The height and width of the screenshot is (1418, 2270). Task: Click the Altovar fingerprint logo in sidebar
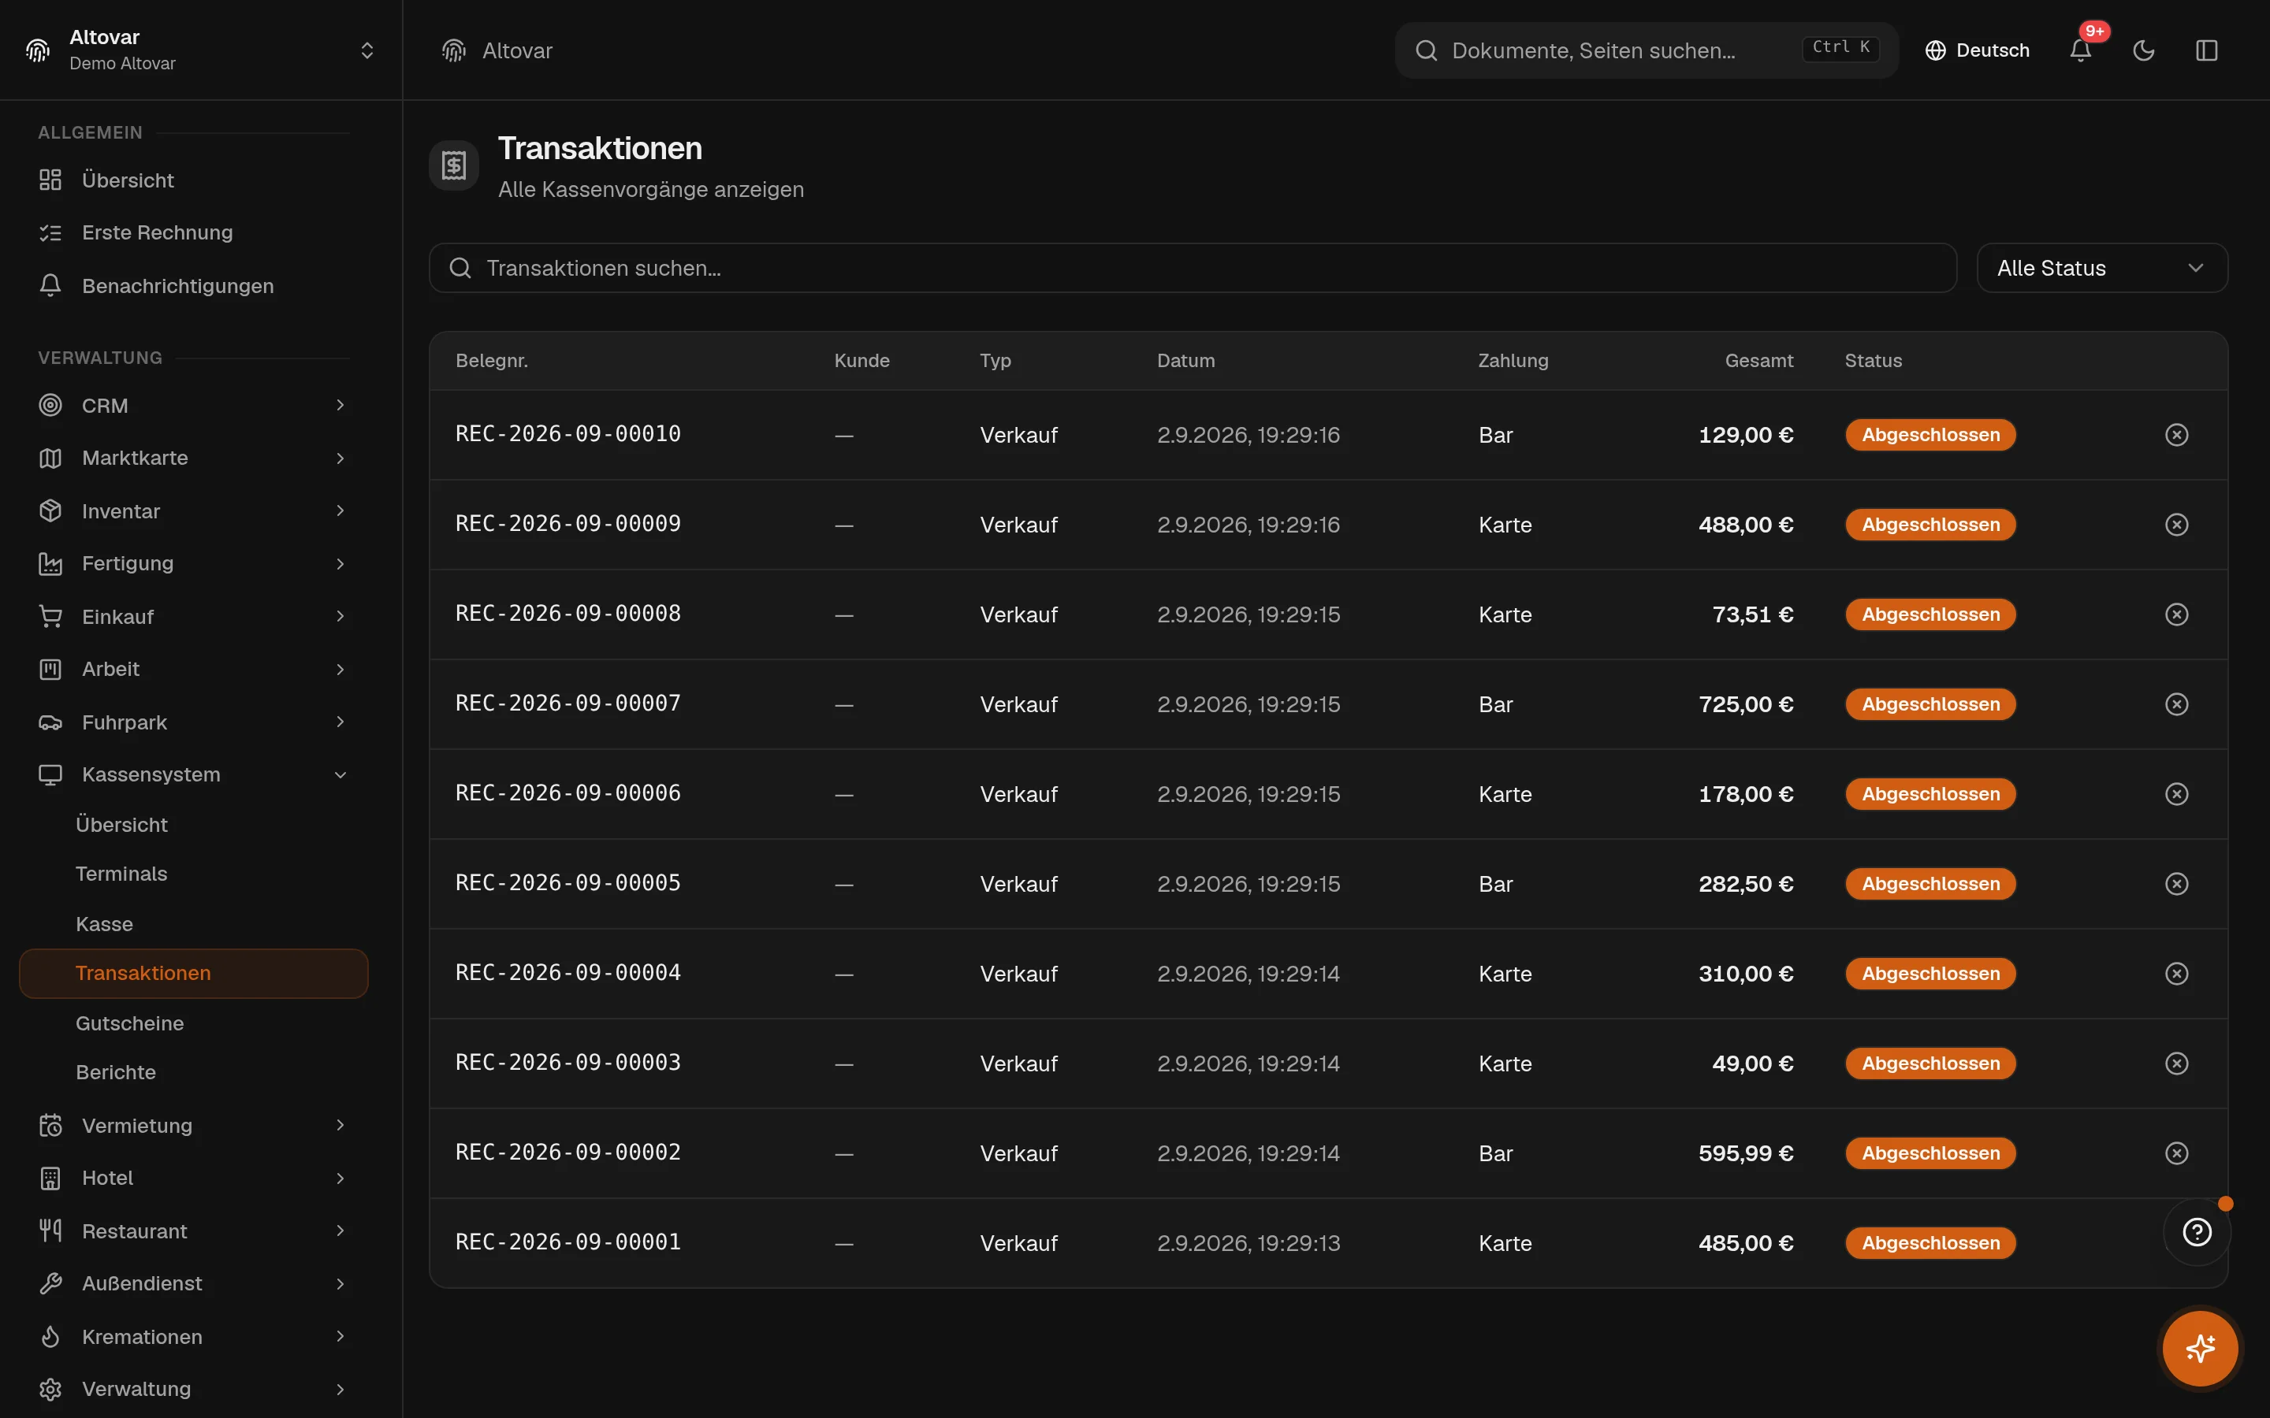click(x=39, y=50)
